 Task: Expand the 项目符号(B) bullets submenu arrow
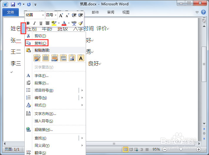[82, 90]
